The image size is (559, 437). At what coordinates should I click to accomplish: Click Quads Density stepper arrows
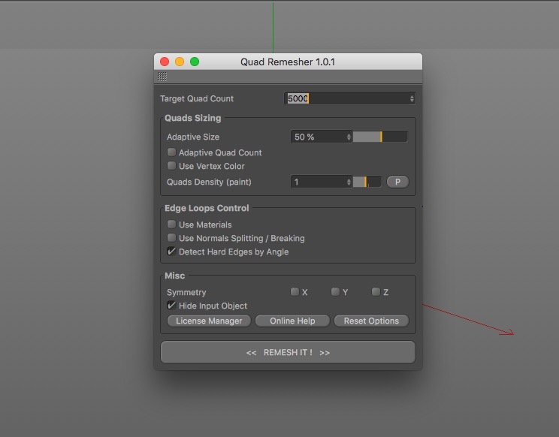tap(349, 182)
